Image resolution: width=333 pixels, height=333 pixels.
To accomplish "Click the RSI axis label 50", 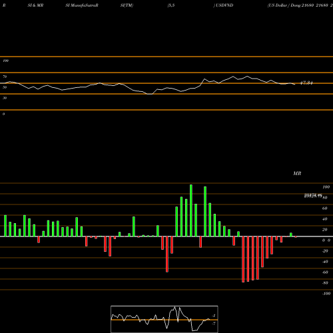I will coord(5,87).
